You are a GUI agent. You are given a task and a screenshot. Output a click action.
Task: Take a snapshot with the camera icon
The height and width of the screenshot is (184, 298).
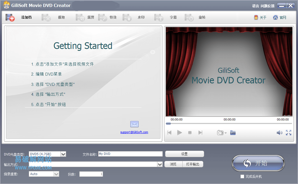pyautogui.click(x=220, y=132)
